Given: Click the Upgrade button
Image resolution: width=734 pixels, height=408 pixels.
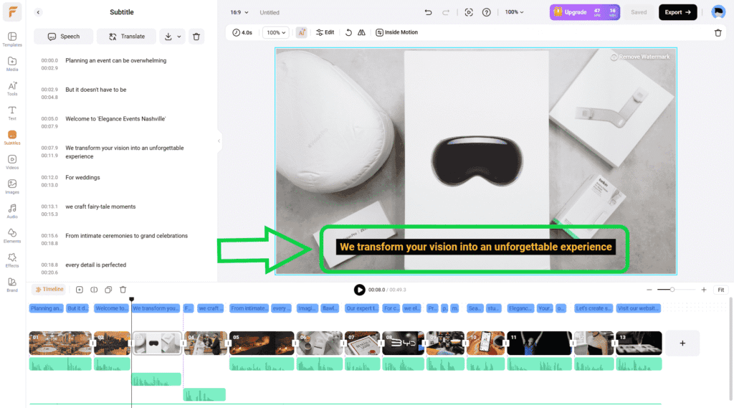Looking at the screenshot, I should (x=585, y=12).
